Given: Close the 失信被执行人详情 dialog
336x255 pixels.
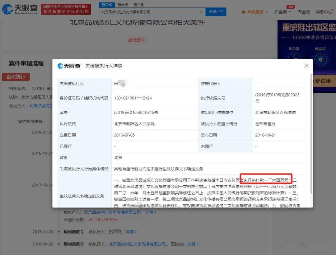Looking at the screenshot, I should pyautogui.click(x=306, y=66).
